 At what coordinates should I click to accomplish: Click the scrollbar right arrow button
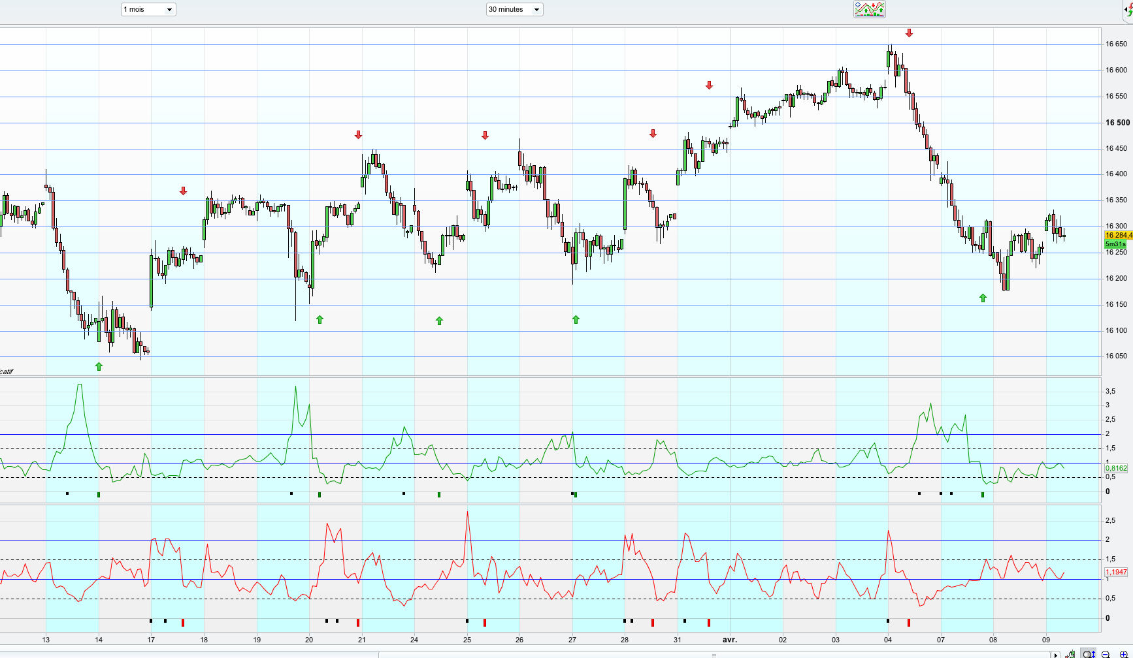[x=1055, y=655]
